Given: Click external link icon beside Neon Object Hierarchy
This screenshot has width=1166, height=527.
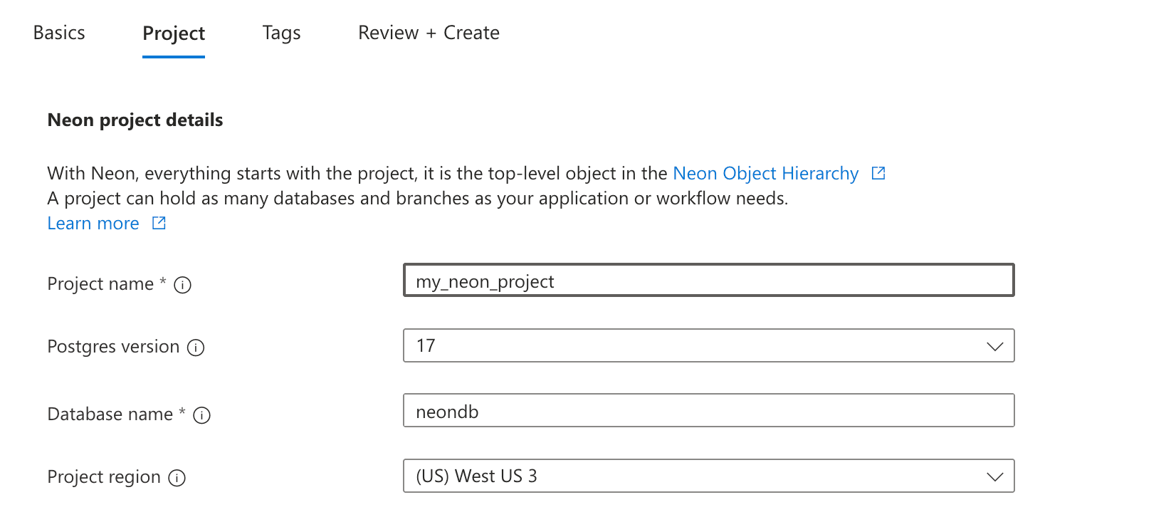Looking at the screenshot, I should [x=878, y=172].
